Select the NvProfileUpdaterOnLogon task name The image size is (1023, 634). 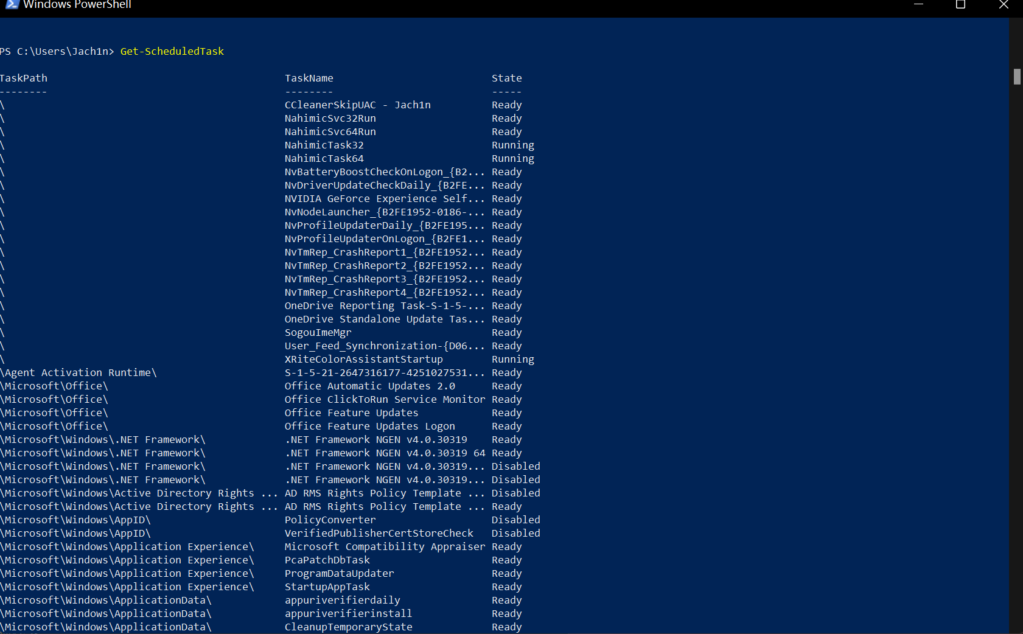(385, 239)
